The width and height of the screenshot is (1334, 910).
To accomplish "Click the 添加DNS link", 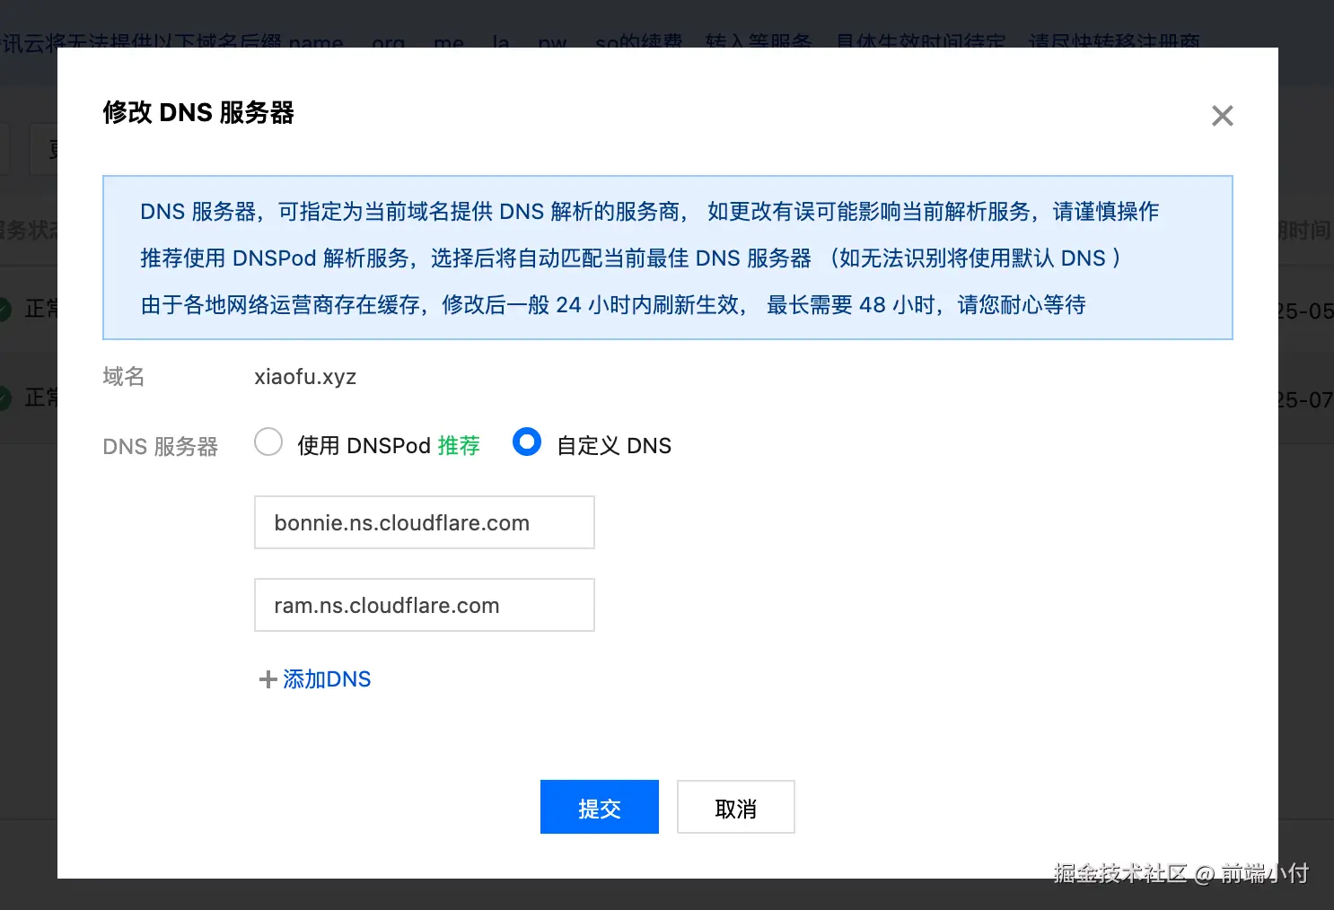I will 326,679.
